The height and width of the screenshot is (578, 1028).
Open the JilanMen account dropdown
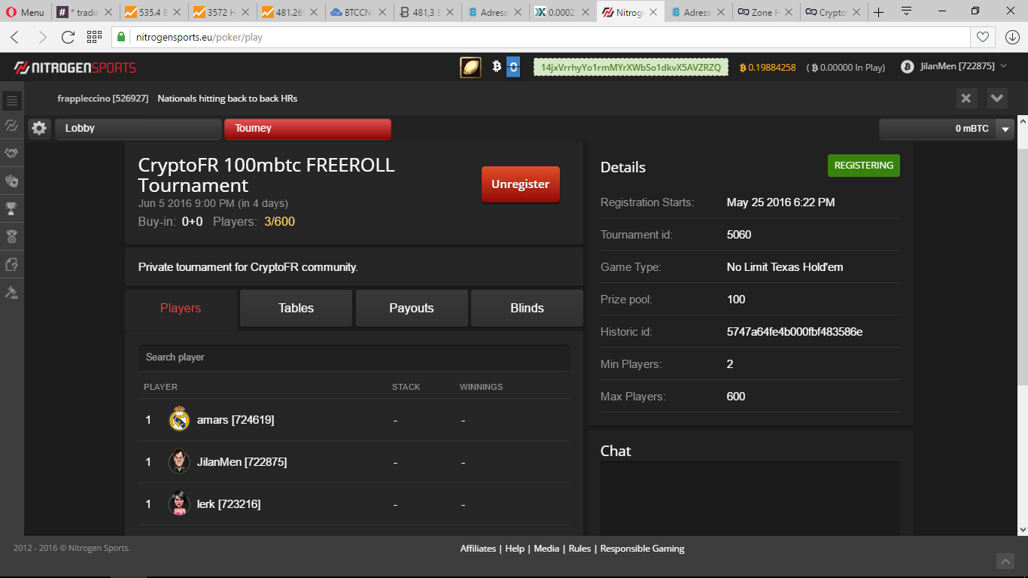click(x=953, y=66)
